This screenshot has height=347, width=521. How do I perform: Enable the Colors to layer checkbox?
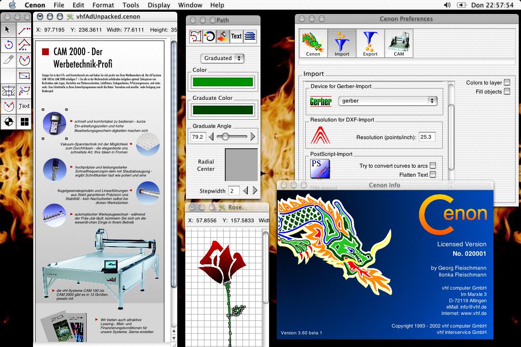(507, 82)
